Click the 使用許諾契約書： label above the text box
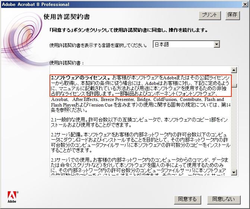 [67, 63]
